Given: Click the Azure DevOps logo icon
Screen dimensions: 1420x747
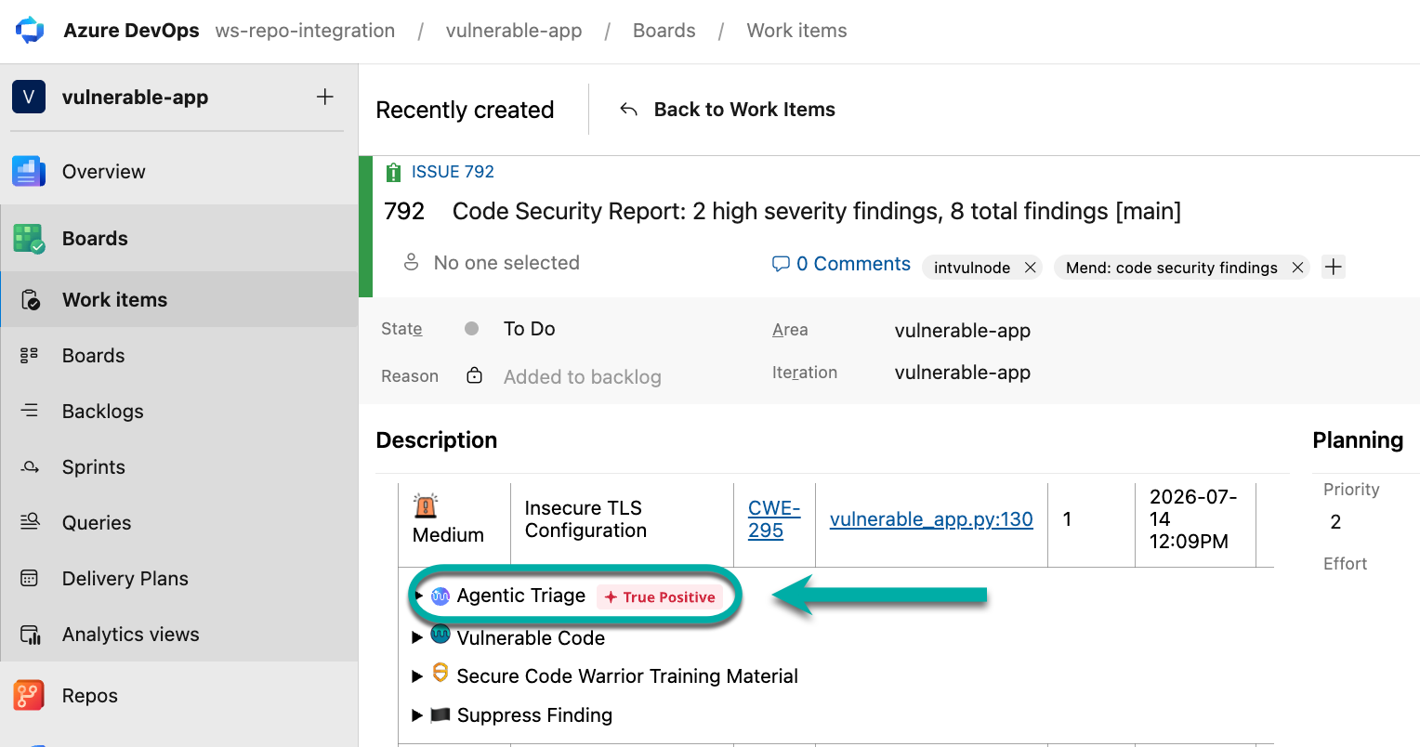Looking at the screenshot, I should (30, 30).
